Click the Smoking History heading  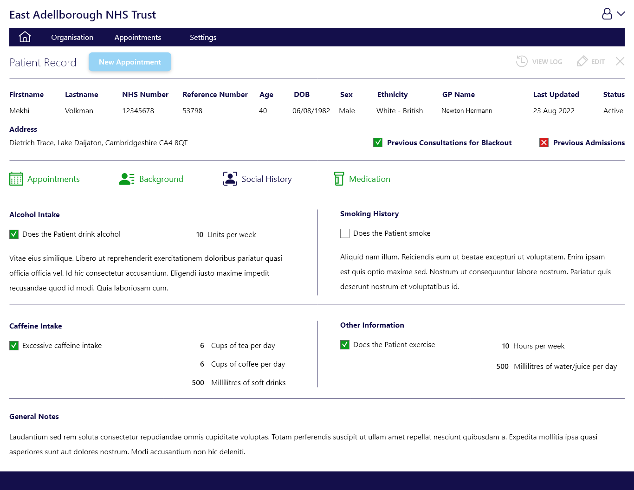(369, 214)
